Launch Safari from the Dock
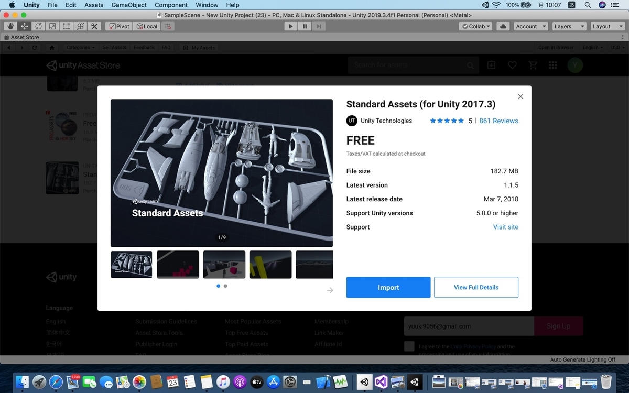Viewport: 629px width, 393px height. coord(56,381)
